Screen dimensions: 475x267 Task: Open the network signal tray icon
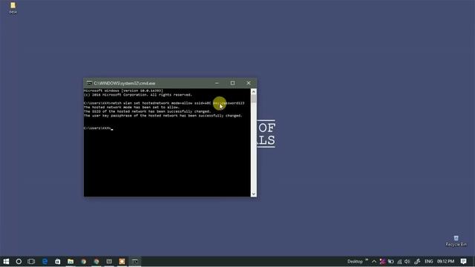point(399,262)
